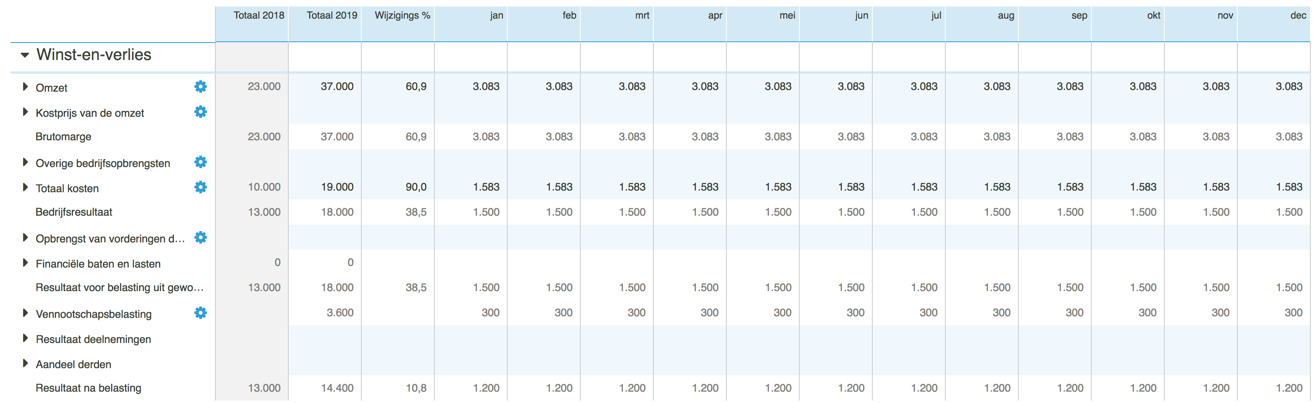Expand the Resultaat deelnemingen row

tap(25, 338)
